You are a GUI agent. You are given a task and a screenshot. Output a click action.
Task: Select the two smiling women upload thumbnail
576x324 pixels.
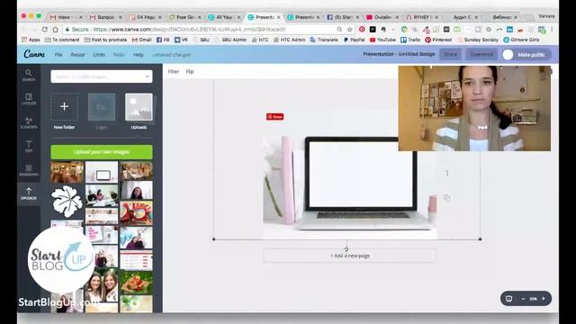102,285
